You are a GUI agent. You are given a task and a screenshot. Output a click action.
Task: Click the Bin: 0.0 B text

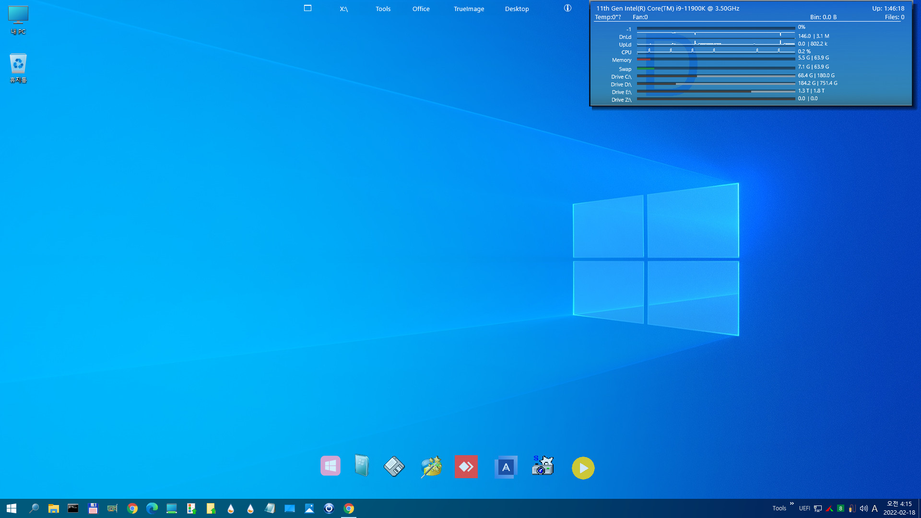[823, 17]
